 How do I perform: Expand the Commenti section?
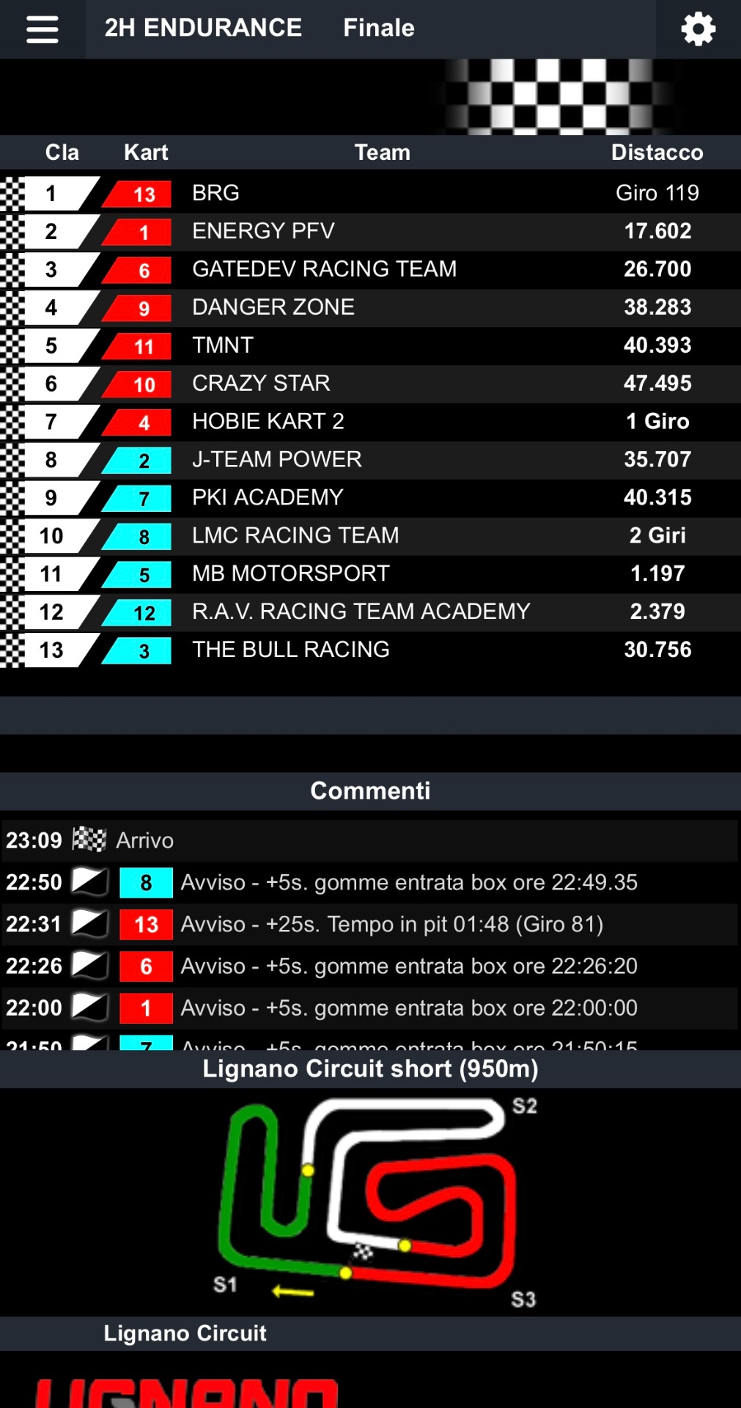(x=370, y=790)
